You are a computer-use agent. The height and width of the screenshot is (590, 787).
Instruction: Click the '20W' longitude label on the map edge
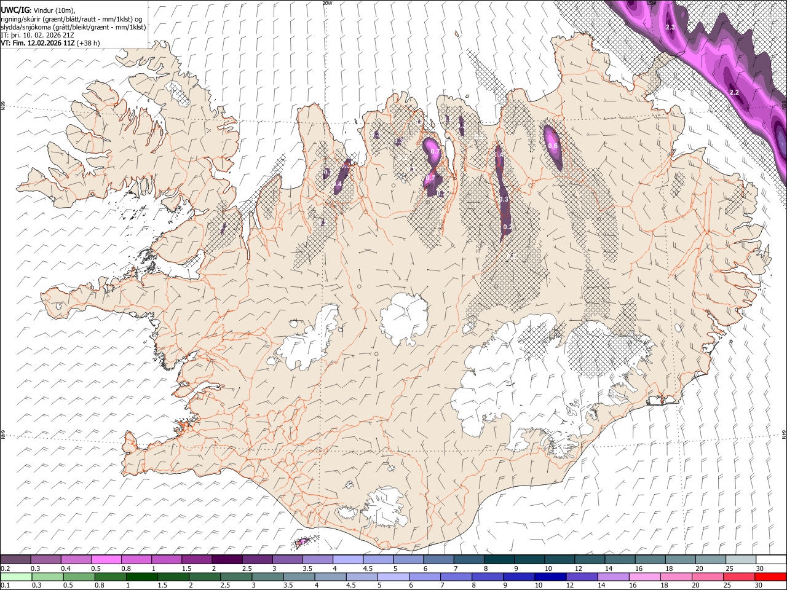coord(327,3)
